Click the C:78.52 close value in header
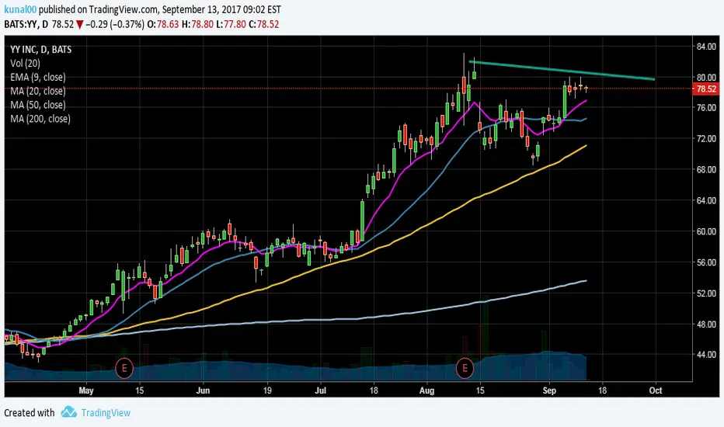 click(264, 25)
